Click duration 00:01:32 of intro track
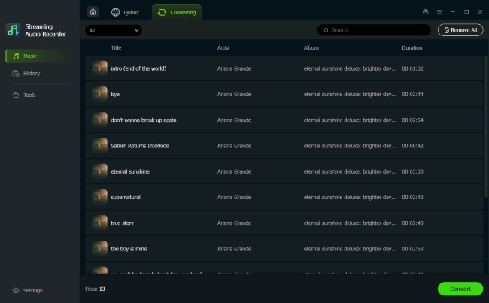 click(x=412, y=68)
